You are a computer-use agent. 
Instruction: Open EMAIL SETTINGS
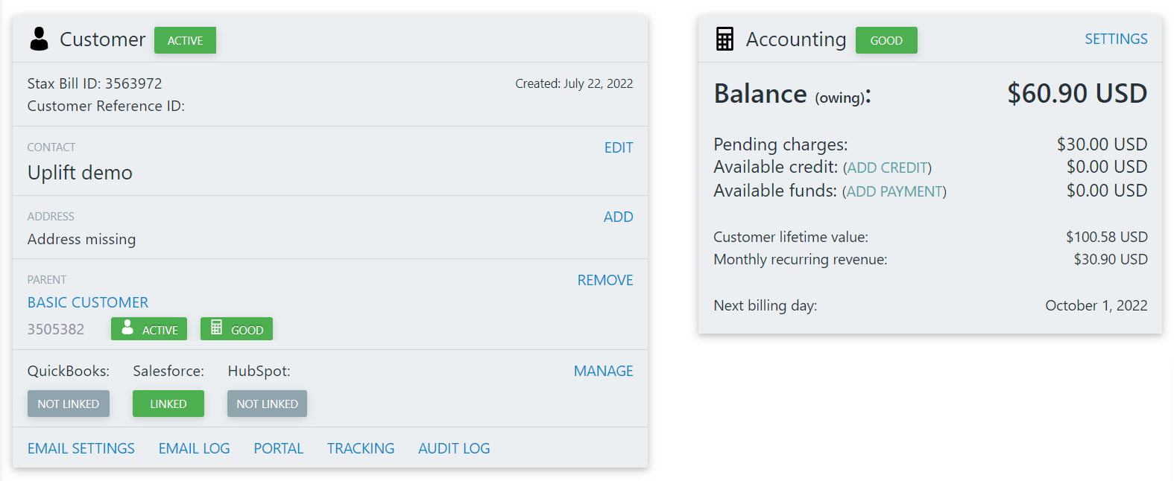point(81,448)
